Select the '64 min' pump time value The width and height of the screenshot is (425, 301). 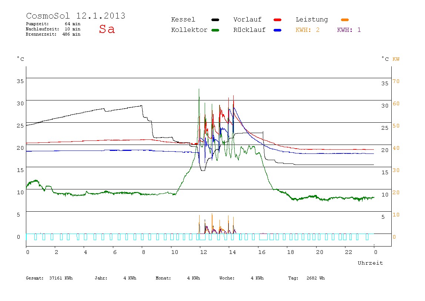(73, 24)
